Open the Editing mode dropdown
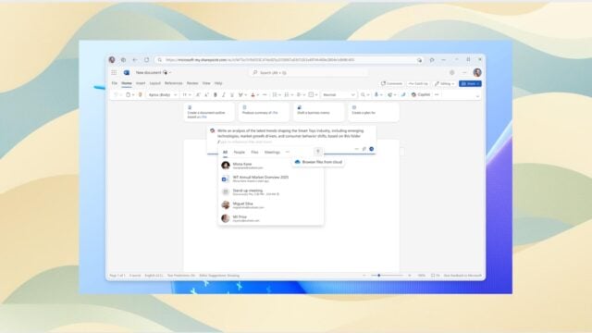Image resolution: width=592 pixels, height=333 pixels. click(445, 83)
